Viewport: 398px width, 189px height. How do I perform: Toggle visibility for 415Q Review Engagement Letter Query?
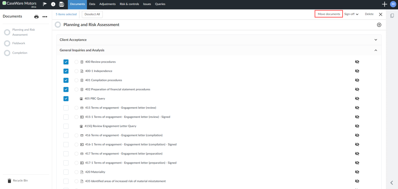point(357,126)
